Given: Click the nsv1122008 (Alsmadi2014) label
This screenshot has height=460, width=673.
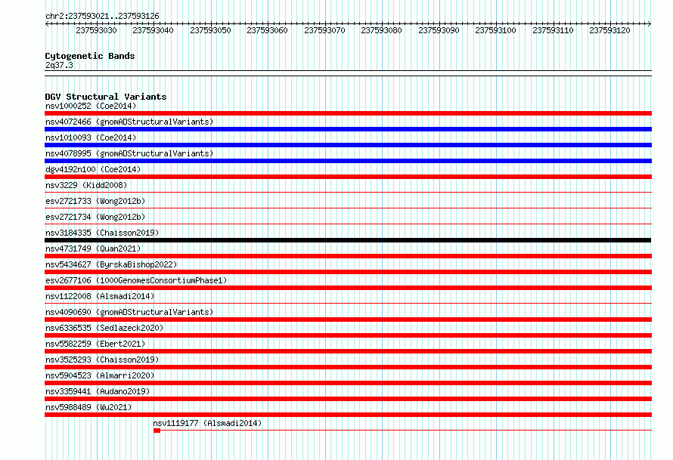Looking at the screenshot, I should click(100, 296).
